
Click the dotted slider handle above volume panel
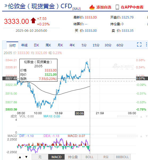(x=127, y=116)
